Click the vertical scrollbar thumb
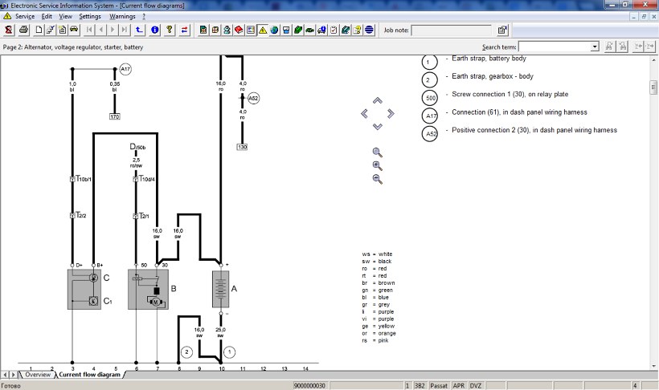The height and width of the screenshot is (390, 659). [x=653, y=87]
